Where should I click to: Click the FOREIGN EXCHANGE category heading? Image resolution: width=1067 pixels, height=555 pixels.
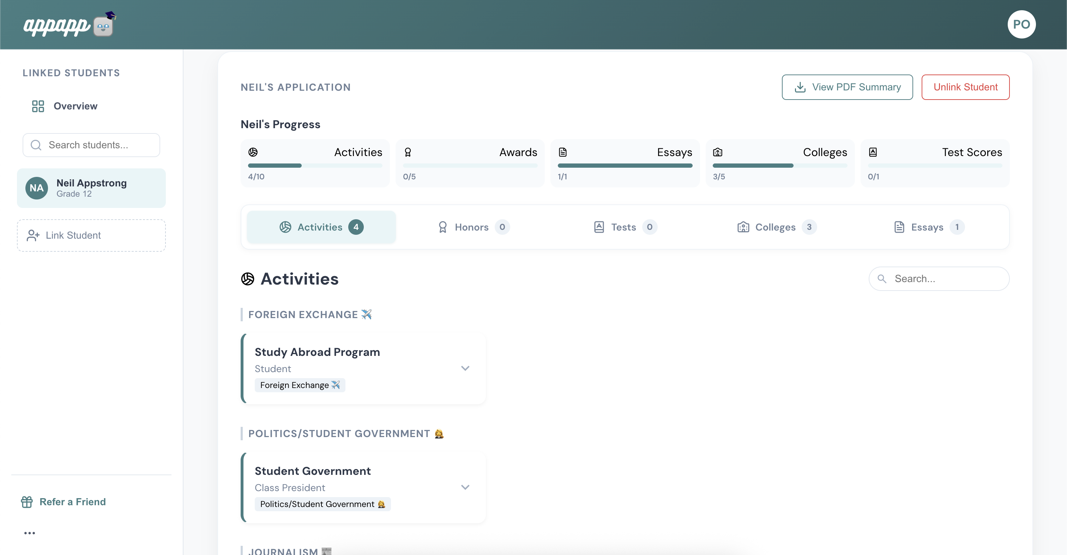(309, 315)
